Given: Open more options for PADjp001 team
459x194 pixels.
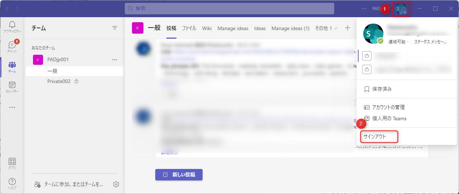Looking at the screenshot, I should pos(115,60).
